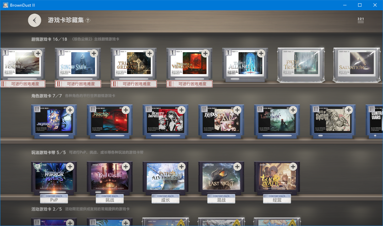This screenshot has width=383, height=226.
Task: Click plus icon on Evil Castle card
Action: pos(126,167)
